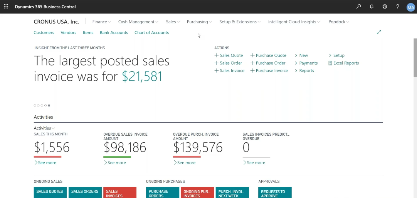Open the Chart of Accounts link

click(151, 33)
